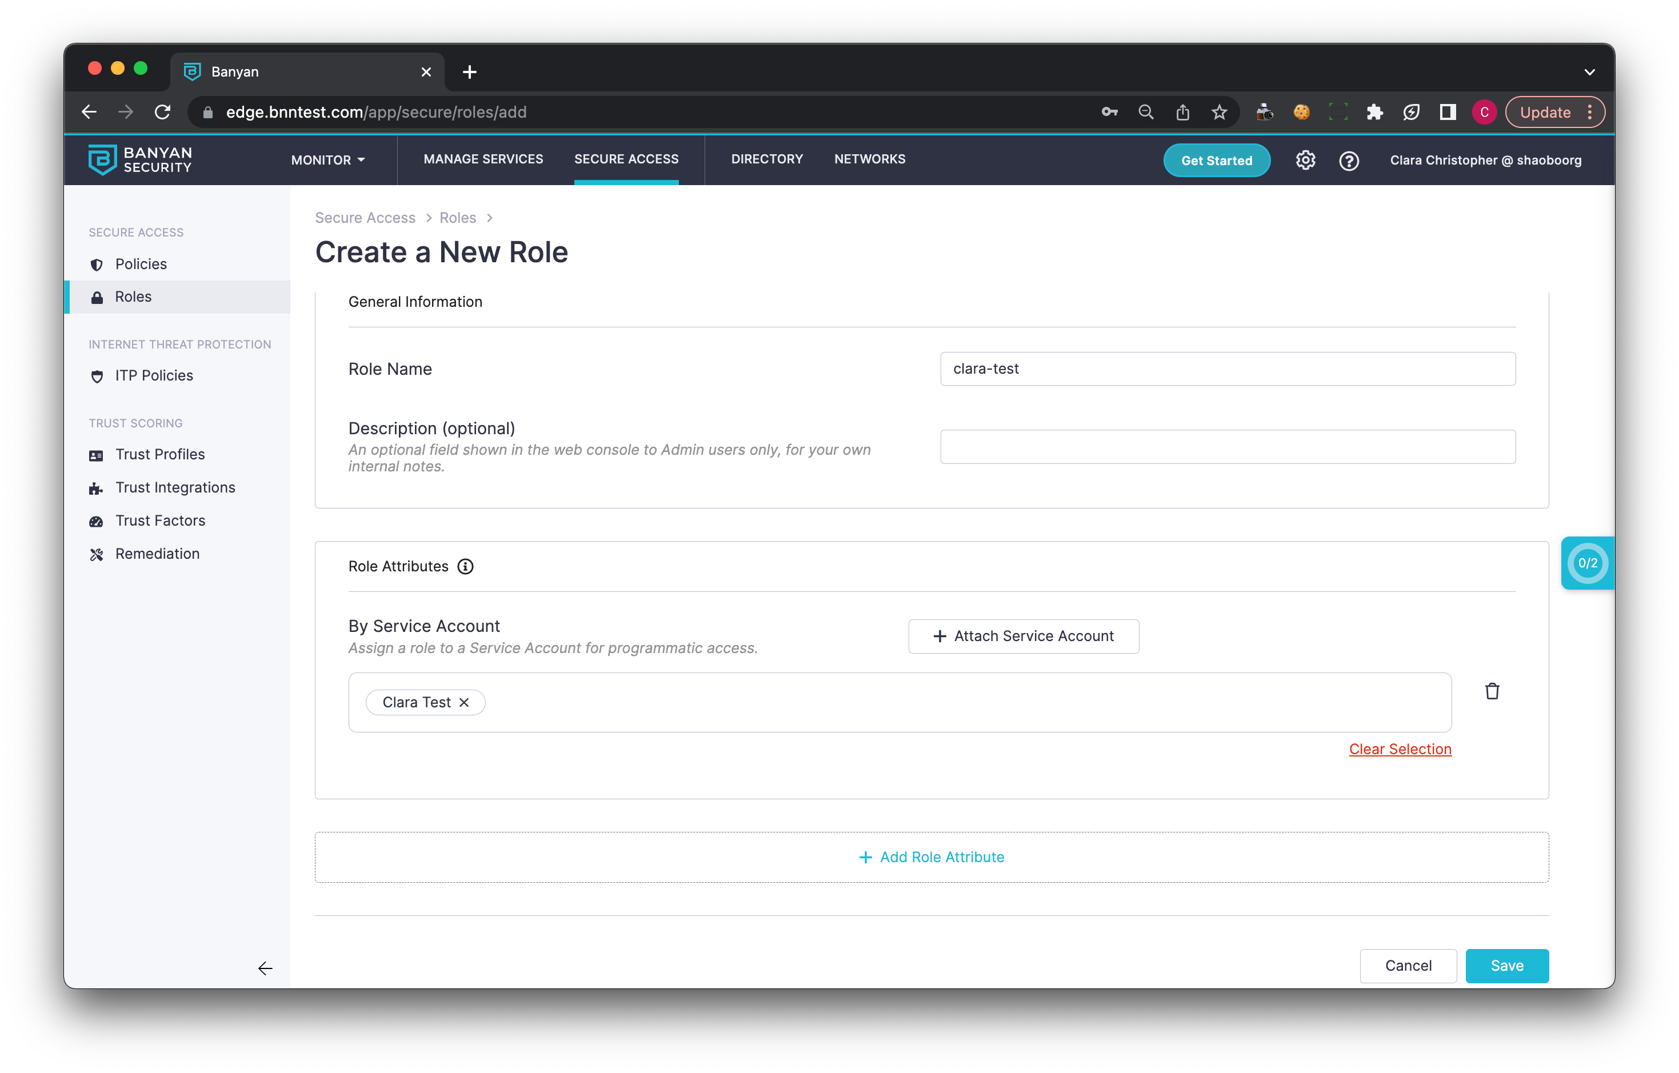
Task: Open Trust Profiles in sidebar
Action: click(x=159, y=455)
